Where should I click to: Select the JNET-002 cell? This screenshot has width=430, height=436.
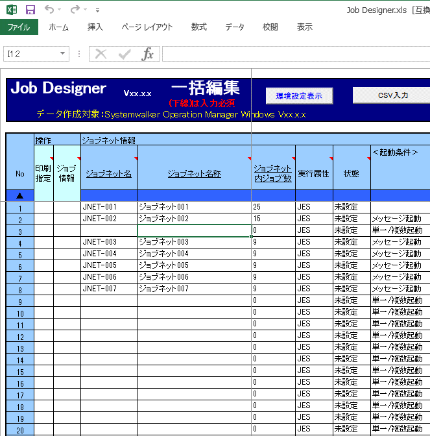[x=109, y=219]
